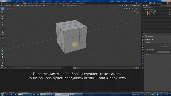Switch to the Layout workspace tab

(x=25, y=3)
